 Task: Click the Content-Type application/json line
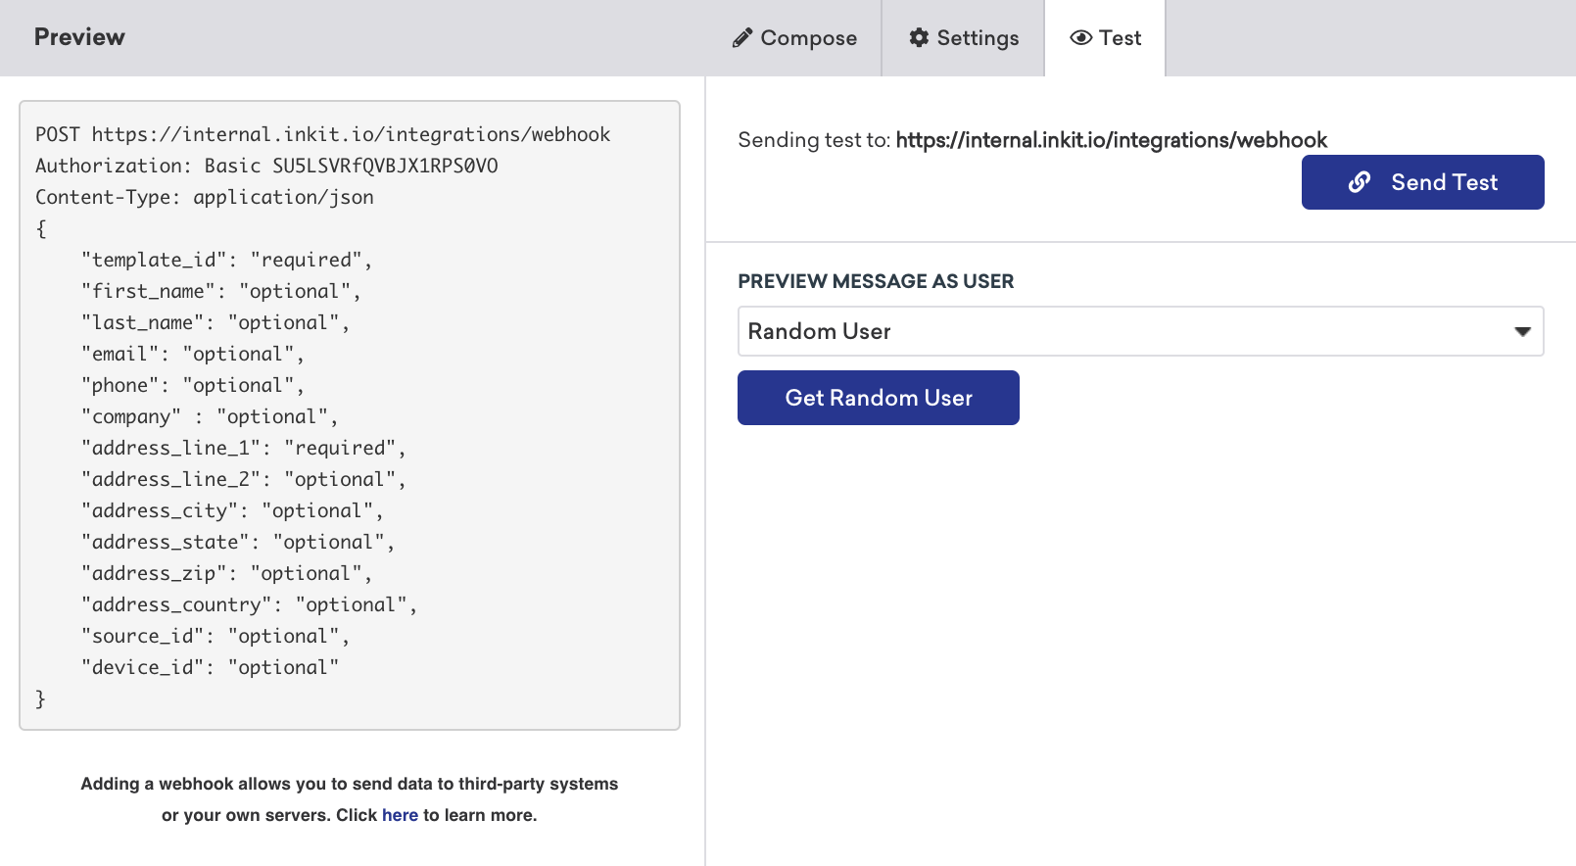click(205, 197)
